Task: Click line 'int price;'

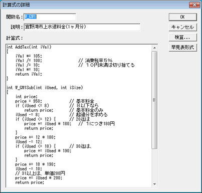Action: pos(27,97)
